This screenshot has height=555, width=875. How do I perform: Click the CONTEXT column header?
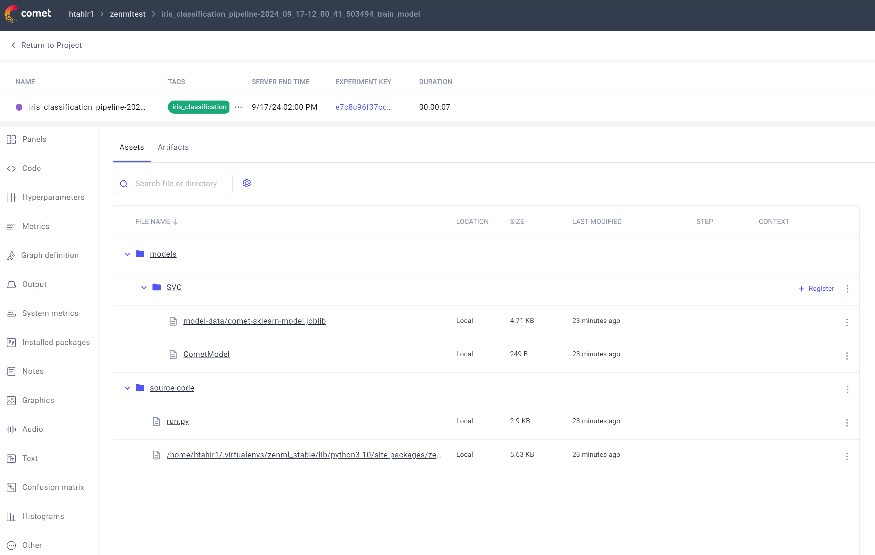774,222
